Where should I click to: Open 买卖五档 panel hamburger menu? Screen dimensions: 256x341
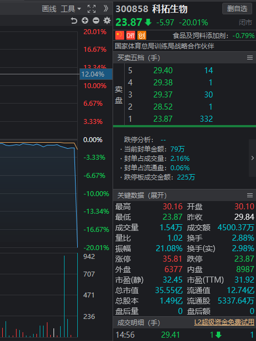pyautogui.click(x=250, y=58)
